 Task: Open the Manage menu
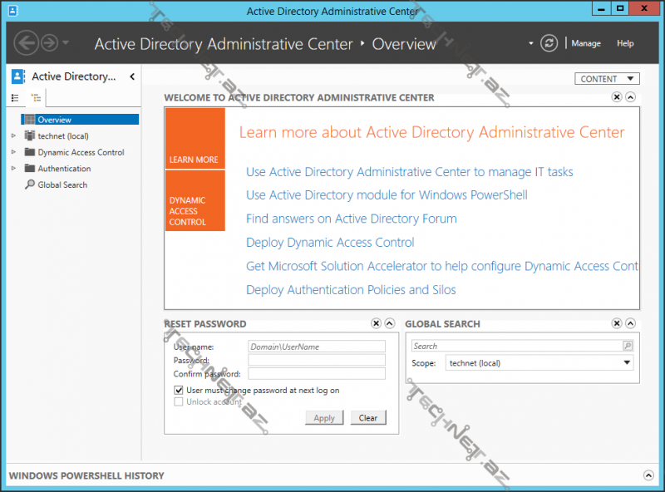586,43
